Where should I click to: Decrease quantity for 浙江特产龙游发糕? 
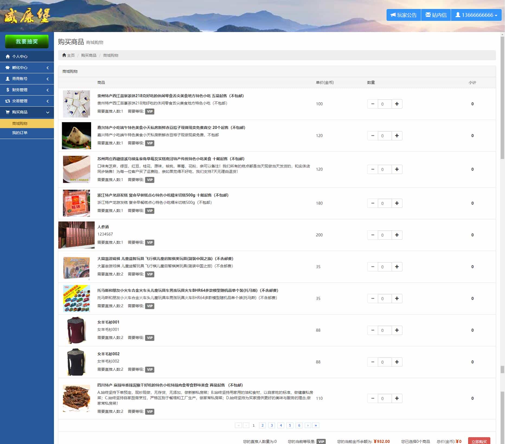[373, 203]
